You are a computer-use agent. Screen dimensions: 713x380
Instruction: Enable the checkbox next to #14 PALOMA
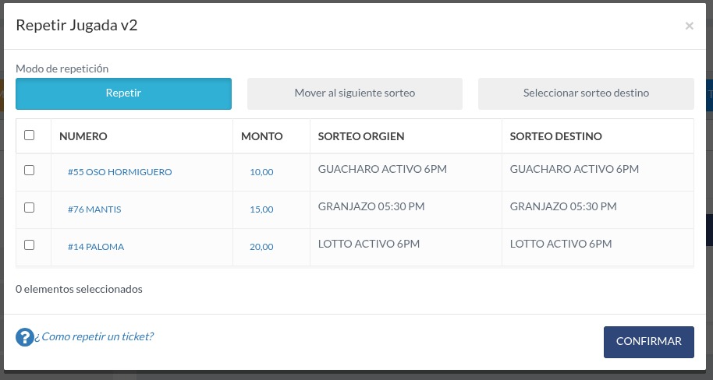pos(29,245)
